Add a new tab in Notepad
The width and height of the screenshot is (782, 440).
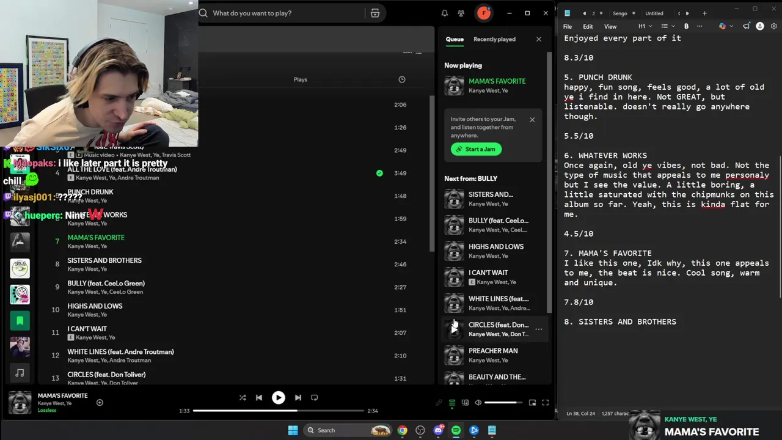[x=704, y=13]
